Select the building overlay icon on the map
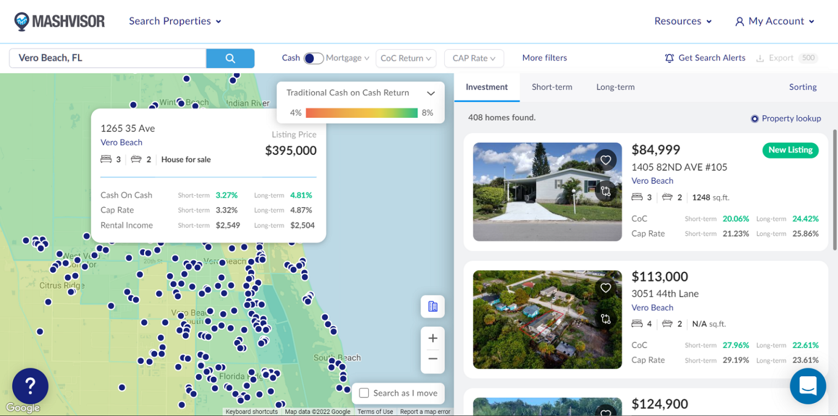This screenshot has height=416, width=838. pos(432,306)
